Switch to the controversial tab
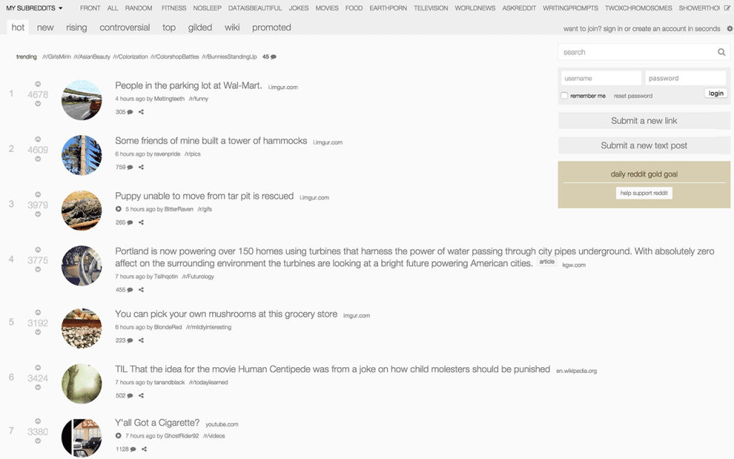The image size is (734, 459). [x=125, y=28]
